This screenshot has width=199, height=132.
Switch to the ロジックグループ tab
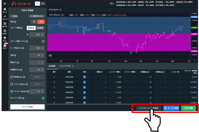point(66,66)
